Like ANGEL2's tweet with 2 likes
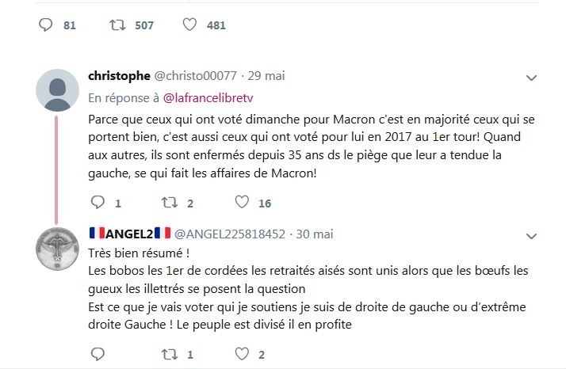The image size is (566, 369). [x=242, y=353]
